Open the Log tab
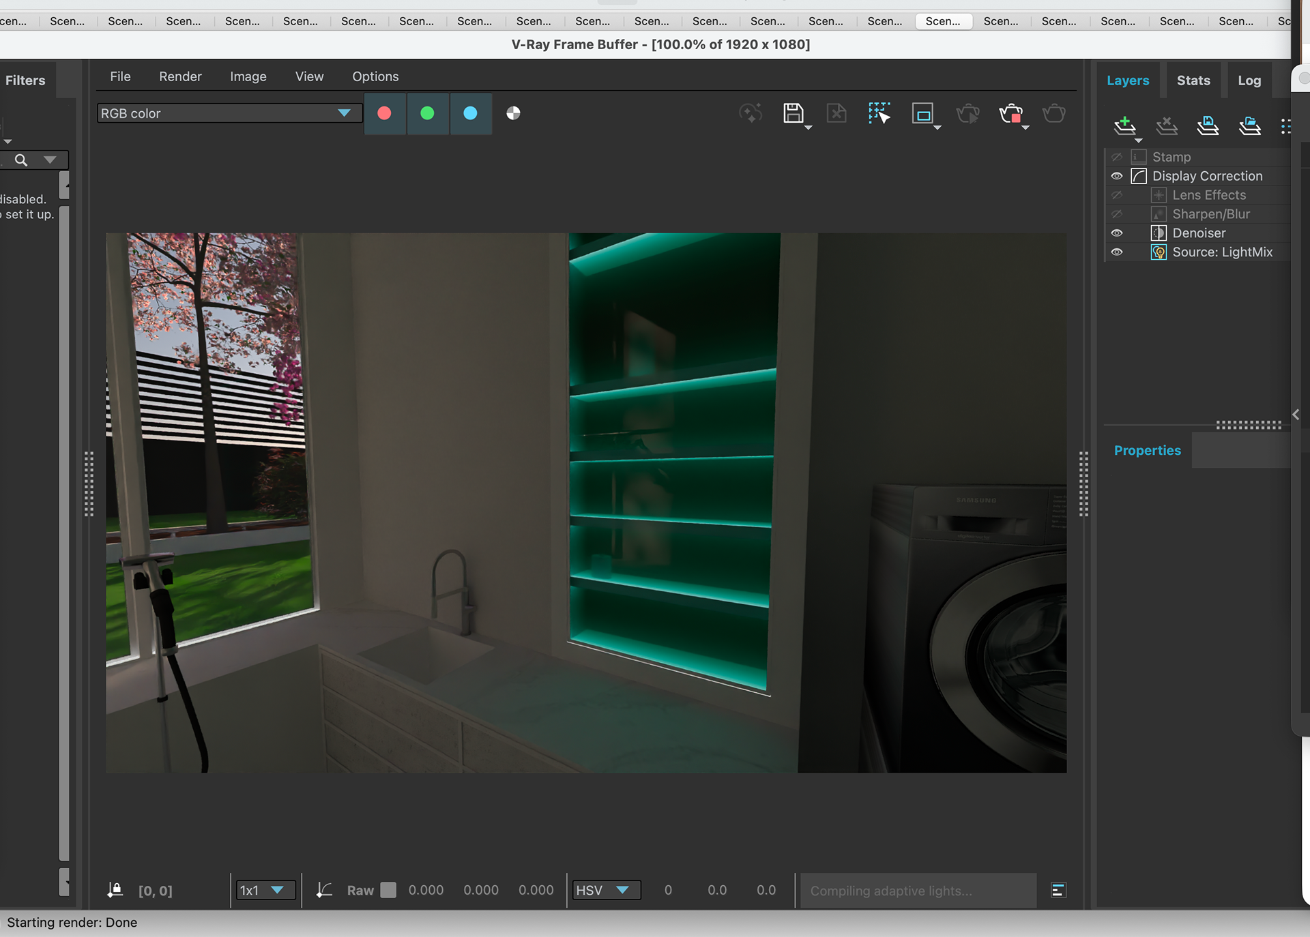 1249,80
